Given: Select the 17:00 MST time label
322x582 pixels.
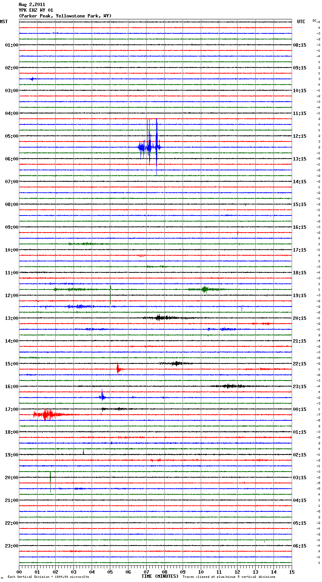Looking at the screenshot, I should [x=11, y=409].
